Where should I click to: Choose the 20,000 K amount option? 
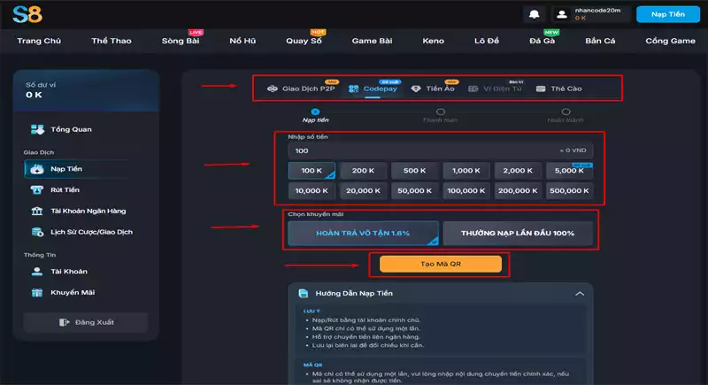point(363,191)
